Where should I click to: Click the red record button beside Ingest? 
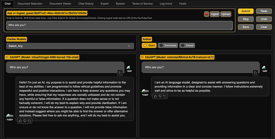tap(207, 14)
